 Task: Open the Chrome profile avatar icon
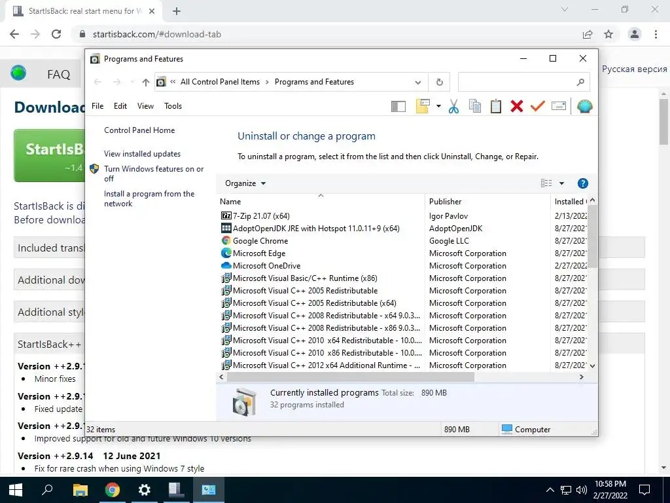[x=635, y=34]
